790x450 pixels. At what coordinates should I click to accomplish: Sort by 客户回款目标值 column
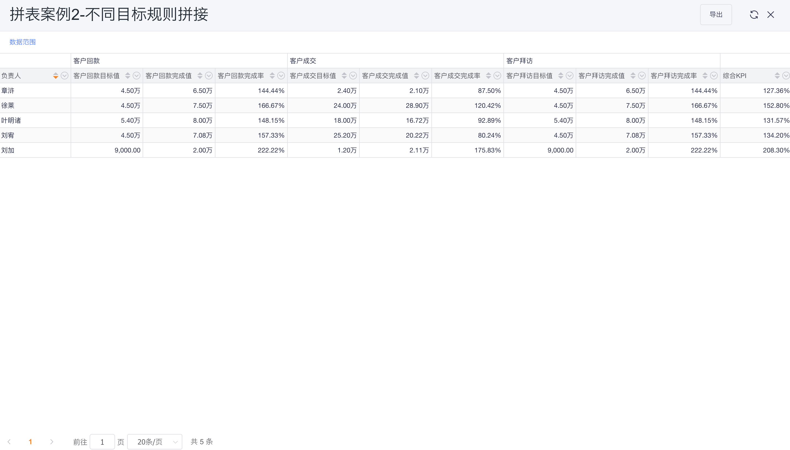[x=128, y=75]
